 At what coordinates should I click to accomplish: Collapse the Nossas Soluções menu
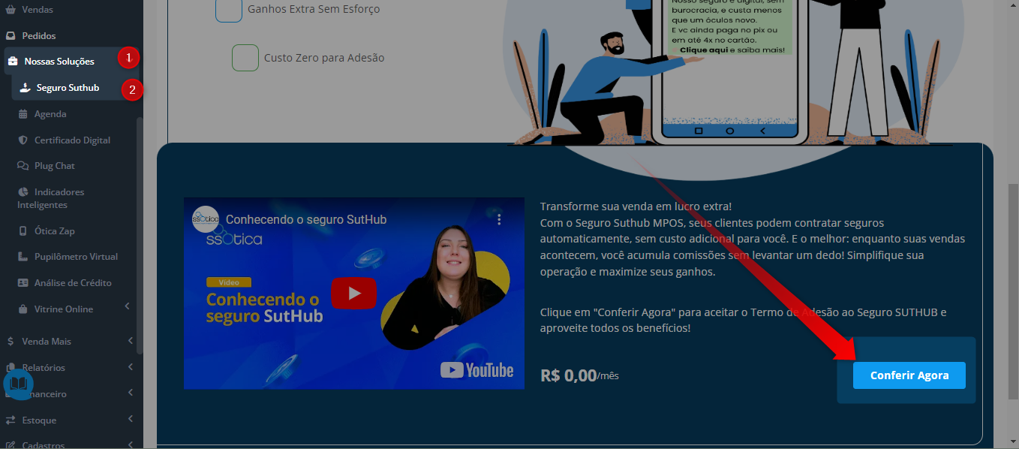[x=60, y=62]
